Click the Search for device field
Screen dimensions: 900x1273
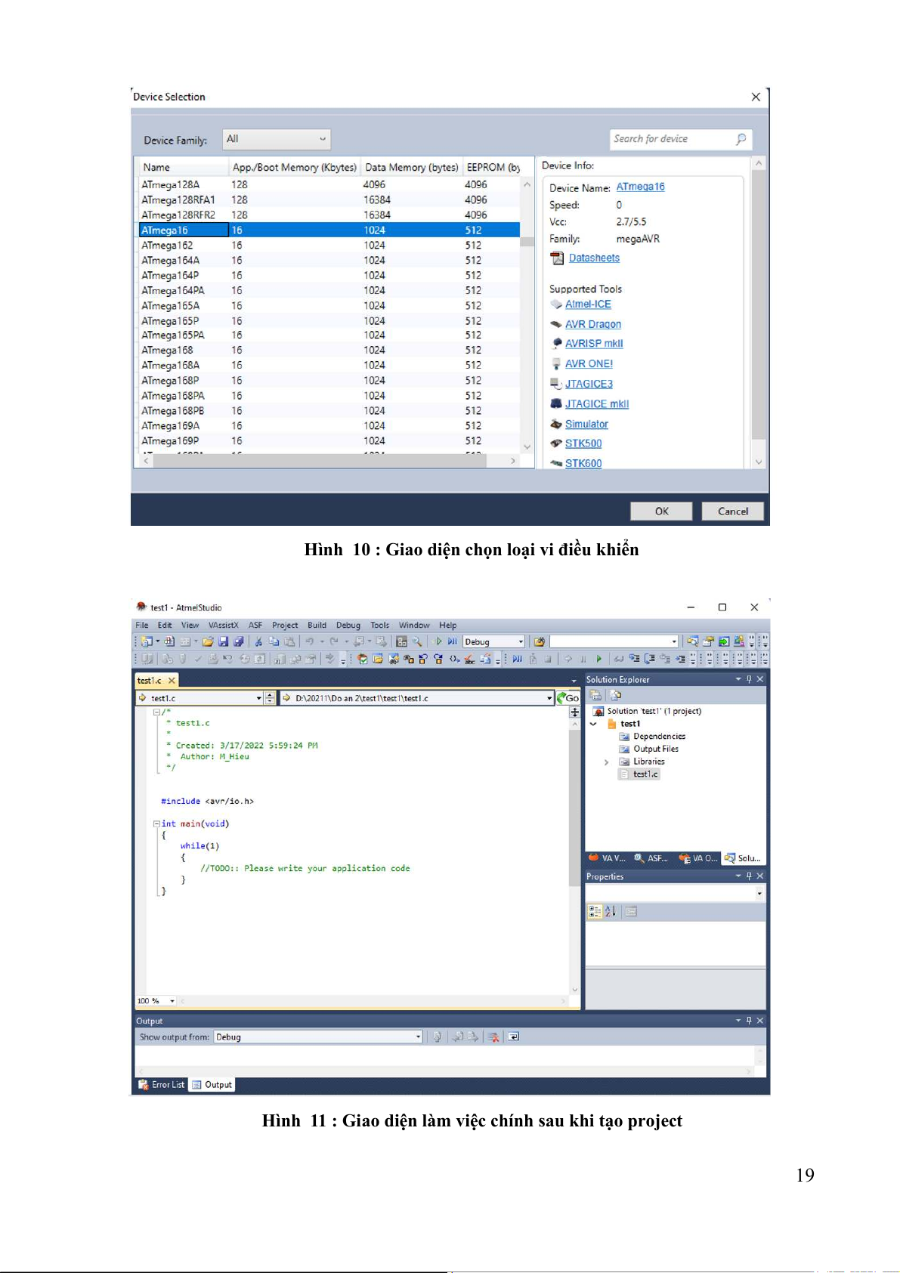(671, 139)
